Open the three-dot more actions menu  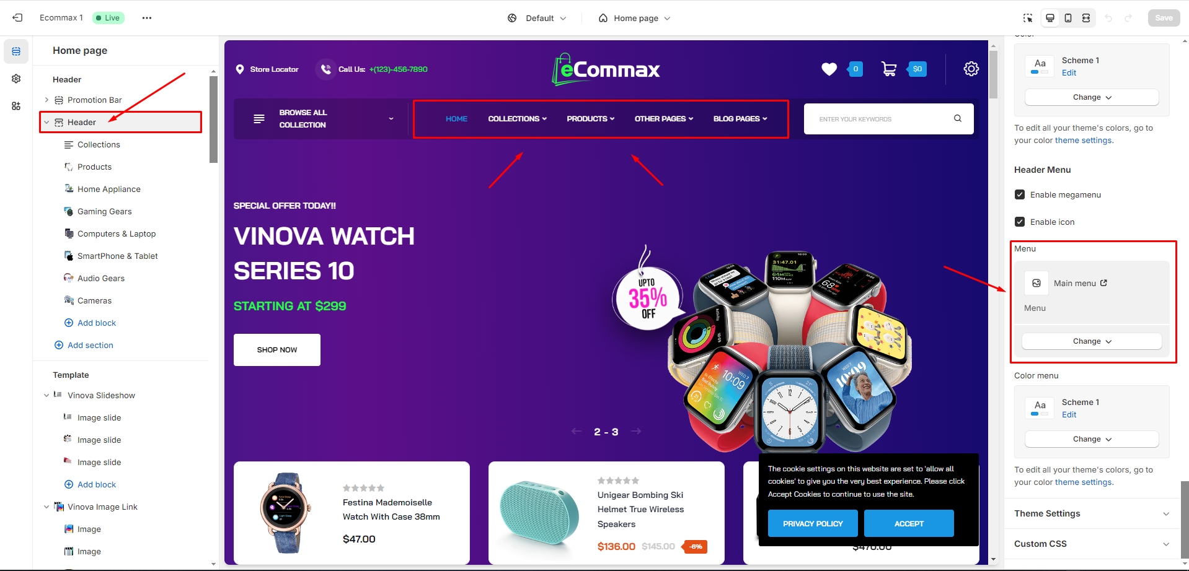147,18
